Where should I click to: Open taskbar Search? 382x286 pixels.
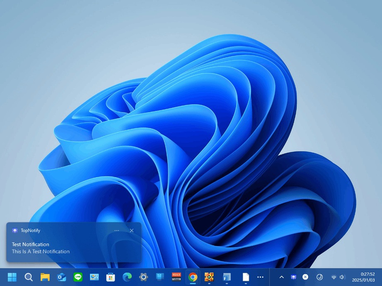[29, 277]
